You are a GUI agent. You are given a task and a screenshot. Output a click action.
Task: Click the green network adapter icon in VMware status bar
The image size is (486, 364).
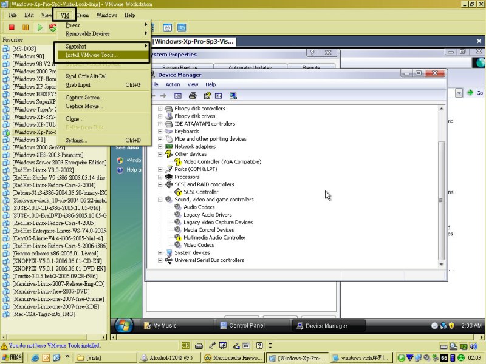pyautogui.click(x=464, y=346)
